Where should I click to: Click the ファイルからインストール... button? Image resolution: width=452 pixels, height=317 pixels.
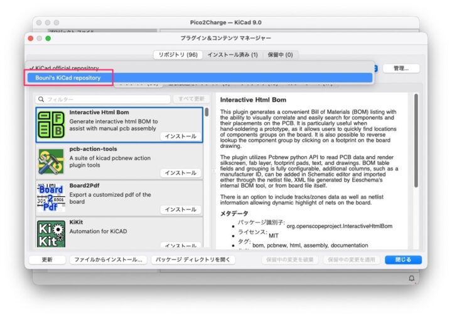click(x=108, y=259)
